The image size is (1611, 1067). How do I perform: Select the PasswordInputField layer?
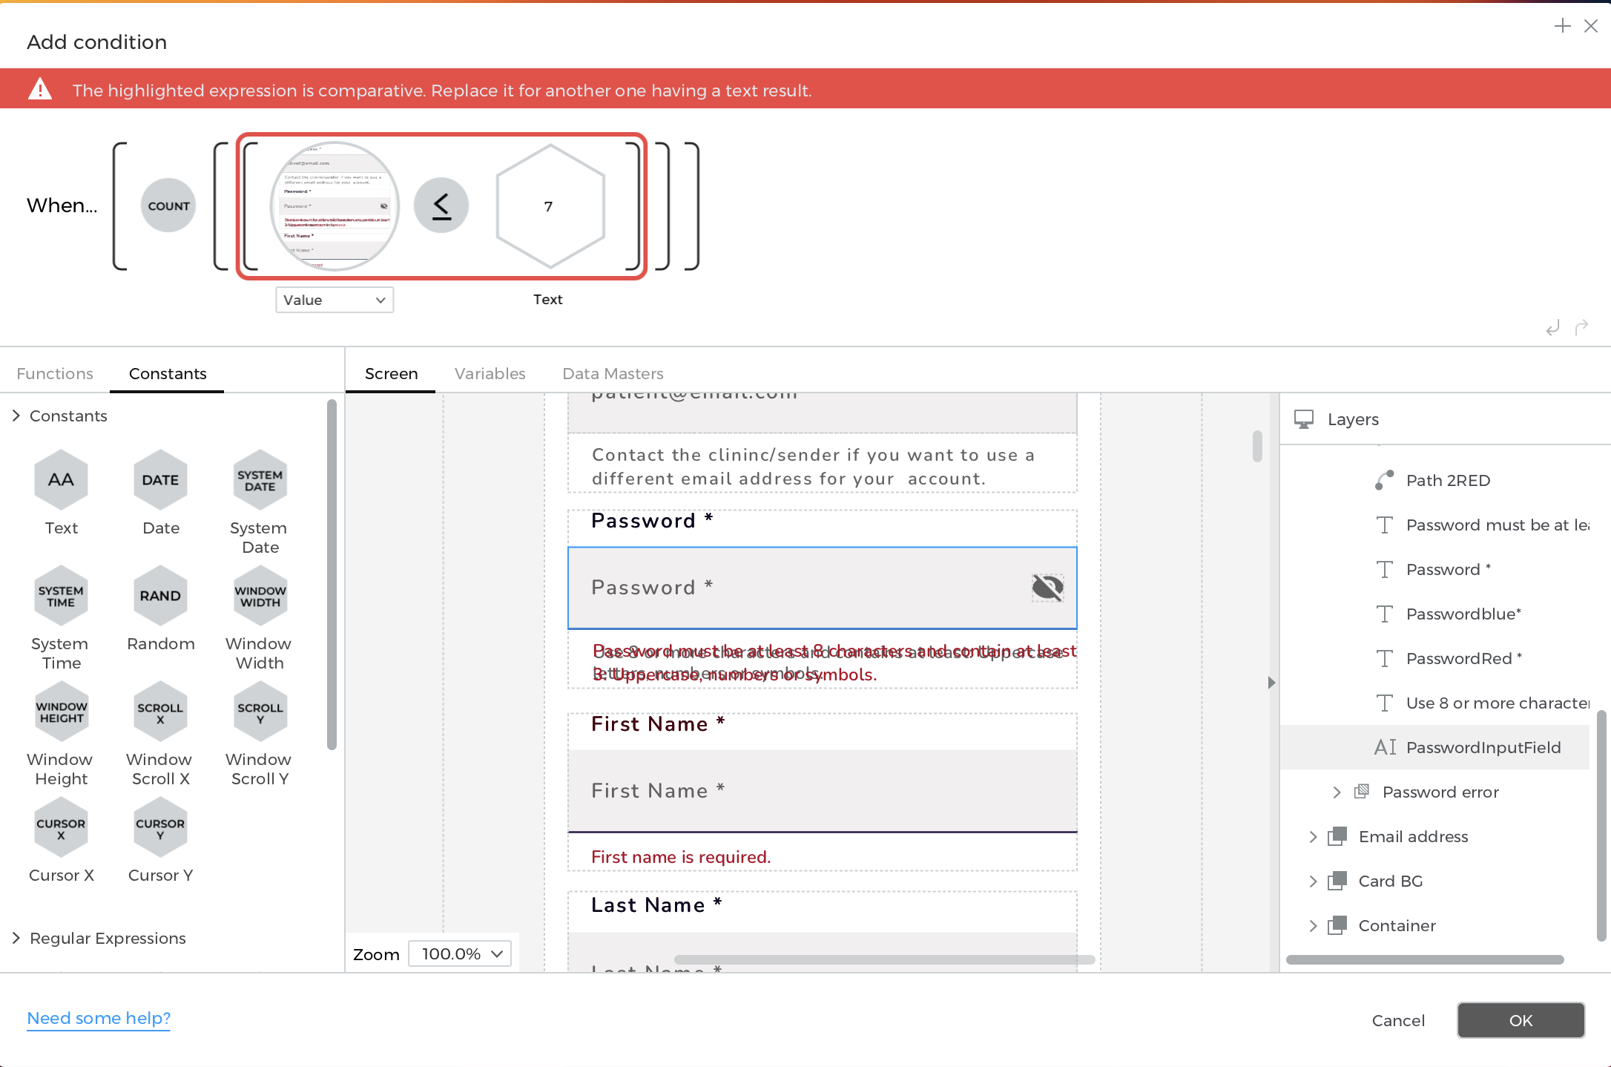pos(1435,747)
